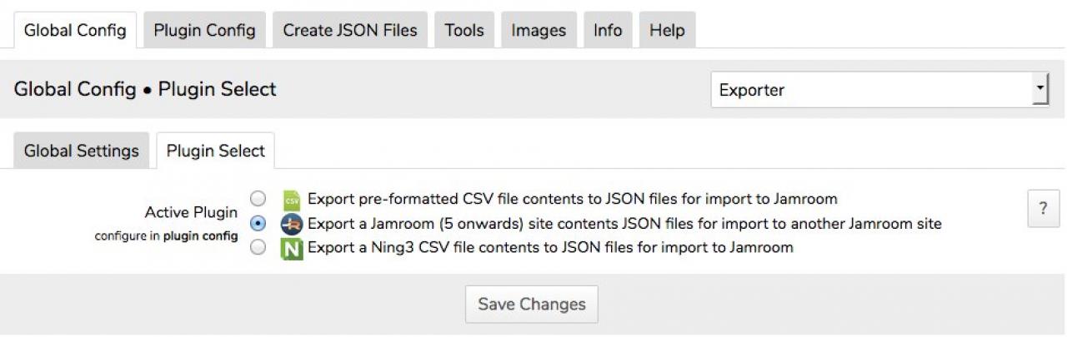Select the Plugin Select sub-tab
The height and width of the screenshot is (337, 1067).
(216, 151)
